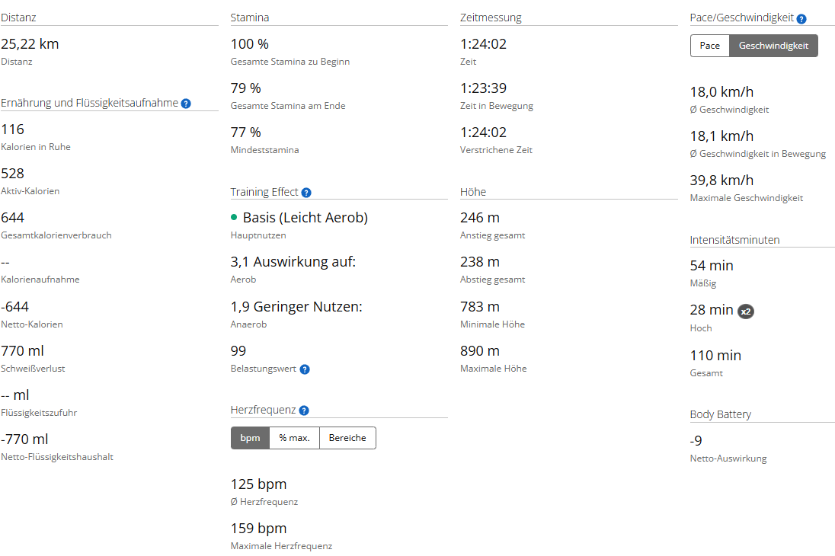835x556 pixels.
Task: Click the x2 badge beside 28 min
Action: click(x=746, y=312)
